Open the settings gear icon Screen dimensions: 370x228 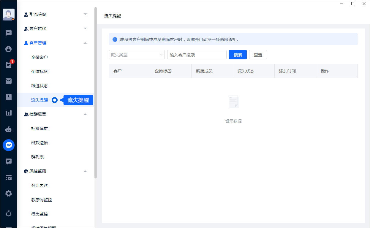(x=9, y=194)
